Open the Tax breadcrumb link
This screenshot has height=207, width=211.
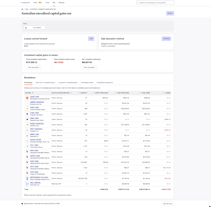click(x=27, y=9)
